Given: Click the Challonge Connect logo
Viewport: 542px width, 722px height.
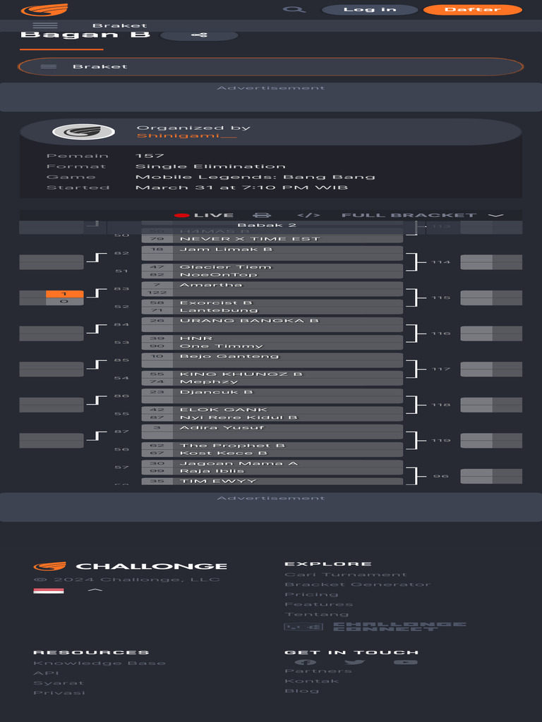Looking at the screenshot, I should tap(375, 626).
